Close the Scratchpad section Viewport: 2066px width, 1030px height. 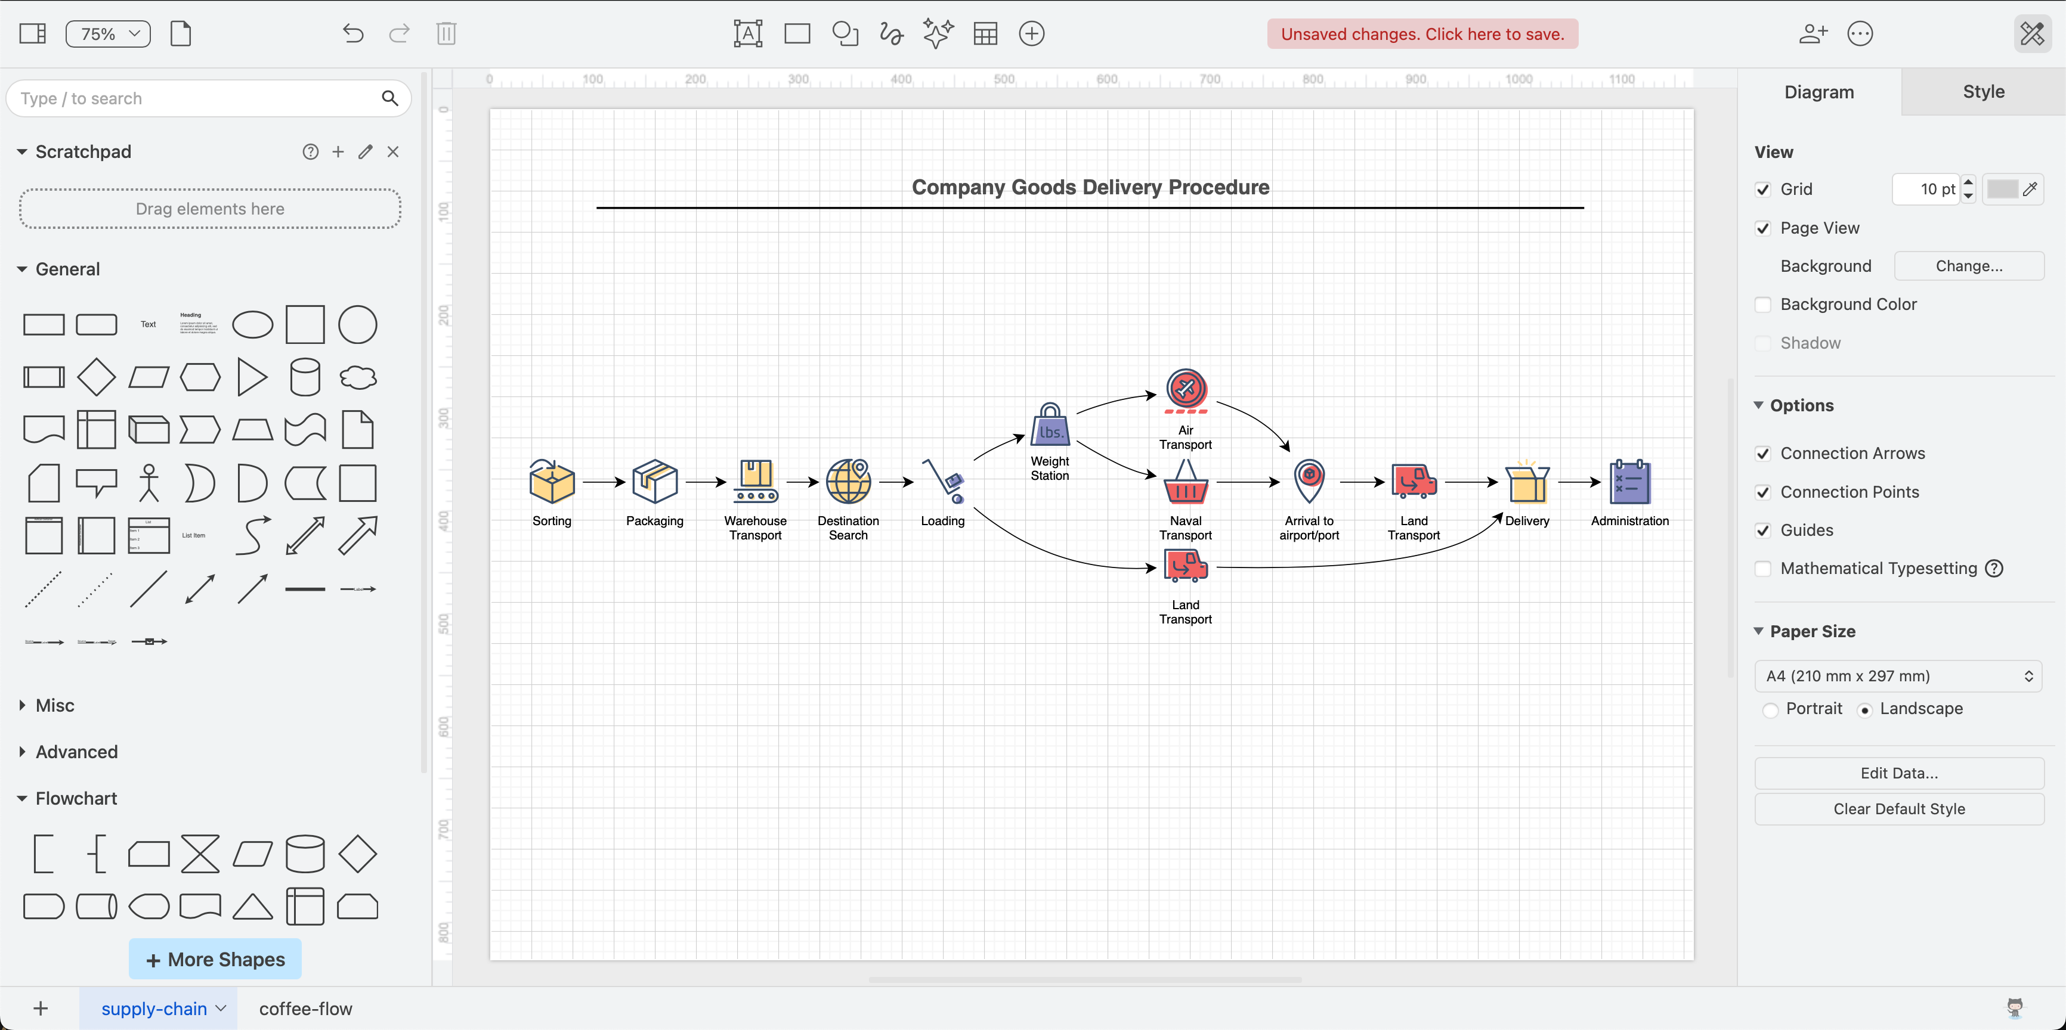393,151
